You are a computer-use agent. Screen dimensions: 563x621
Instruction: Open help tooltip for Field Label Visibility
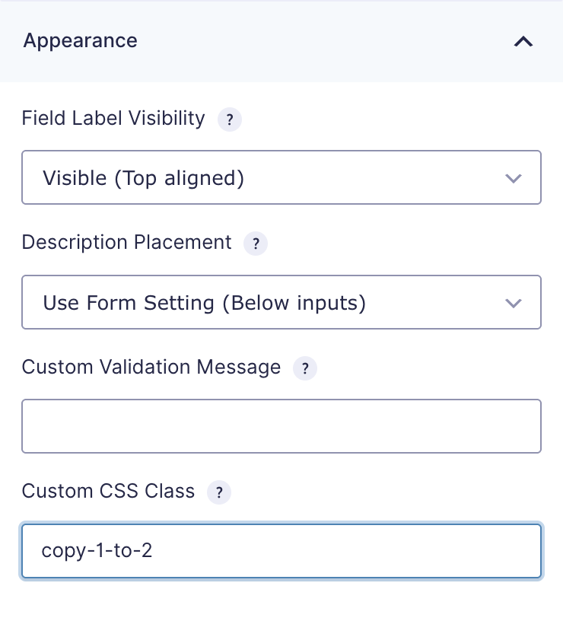point(230,119)
